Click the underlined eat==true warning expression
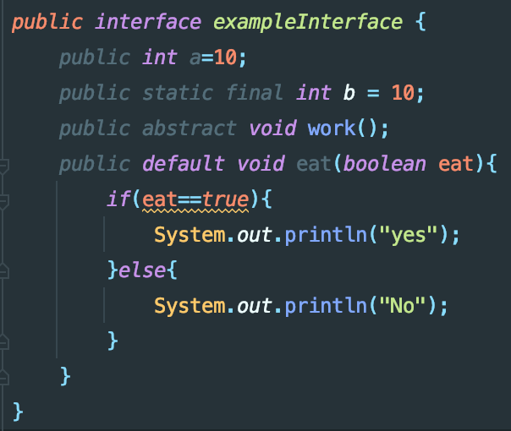511x431 pixels. [195, 200]
